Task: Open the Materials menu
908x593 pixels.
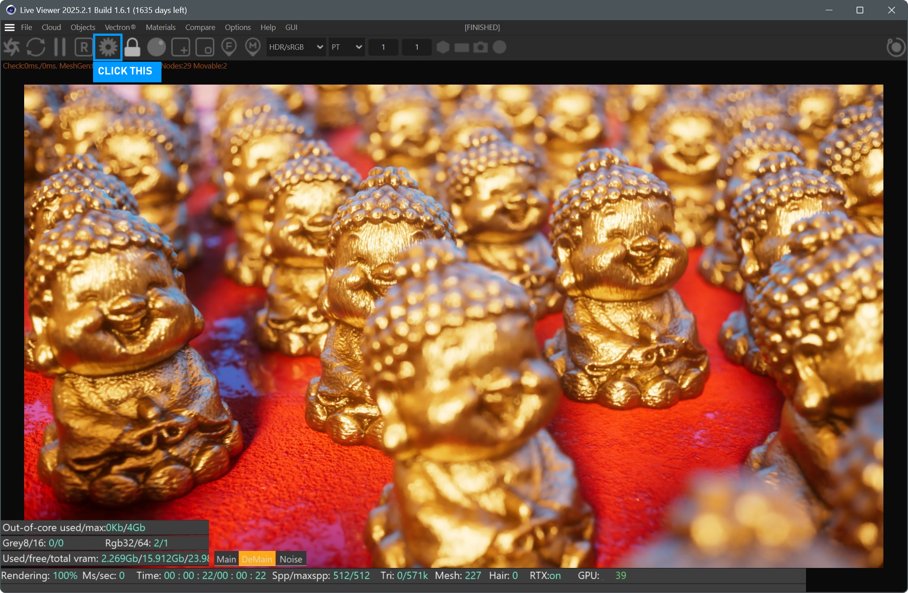Action: click(160, 27)
